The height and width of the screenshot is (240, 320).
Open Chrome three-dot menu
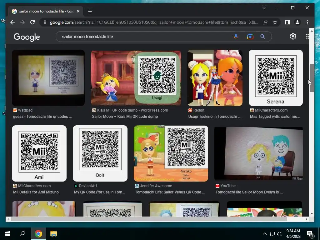307,22
